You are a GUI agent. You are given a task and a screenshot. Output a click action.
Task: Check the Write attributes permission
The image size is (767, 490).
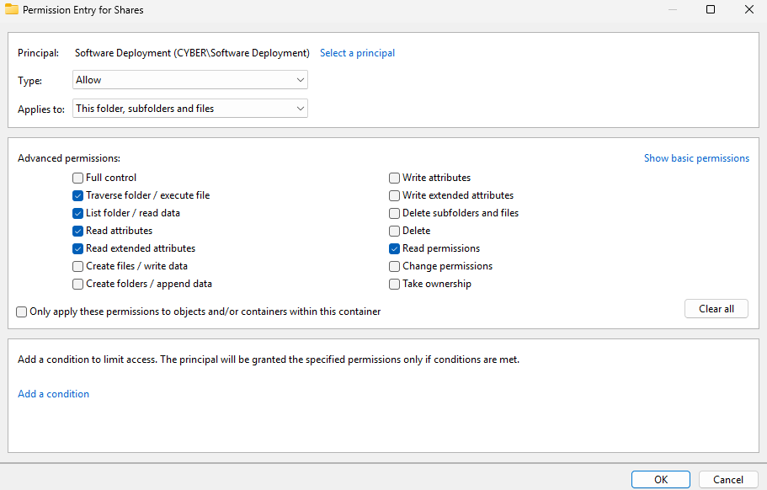[x=395, y=178]
